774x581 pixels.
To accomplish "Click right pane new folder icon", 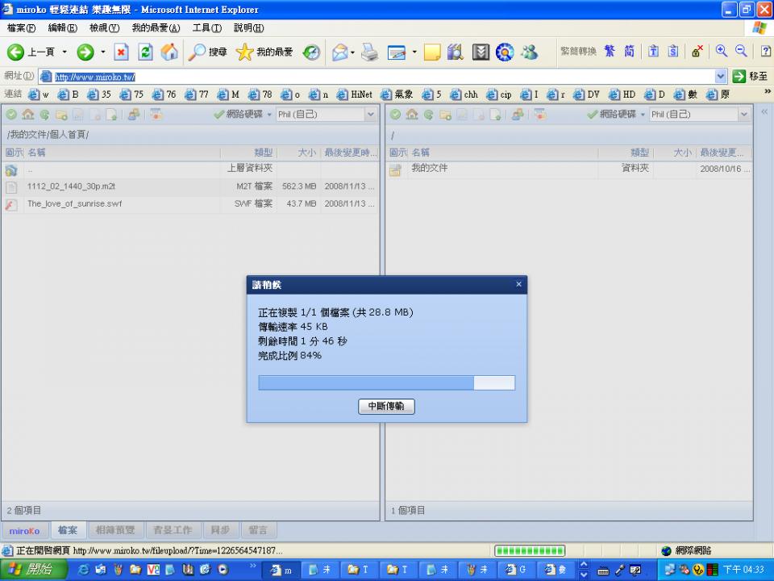I will point(445,115).
